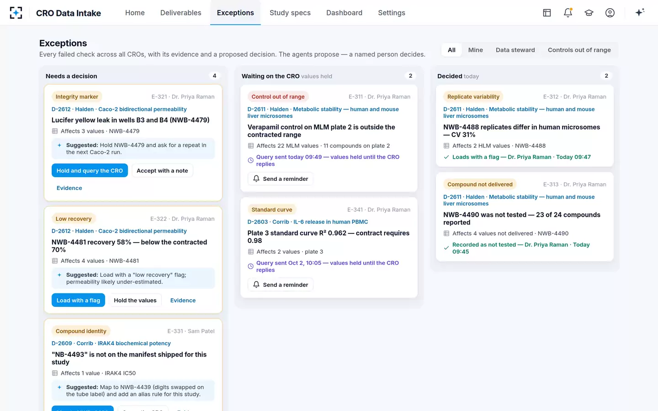Click 'Accept with a note' button
Viewport: 658px width, 411px height.
click(162, 170)
